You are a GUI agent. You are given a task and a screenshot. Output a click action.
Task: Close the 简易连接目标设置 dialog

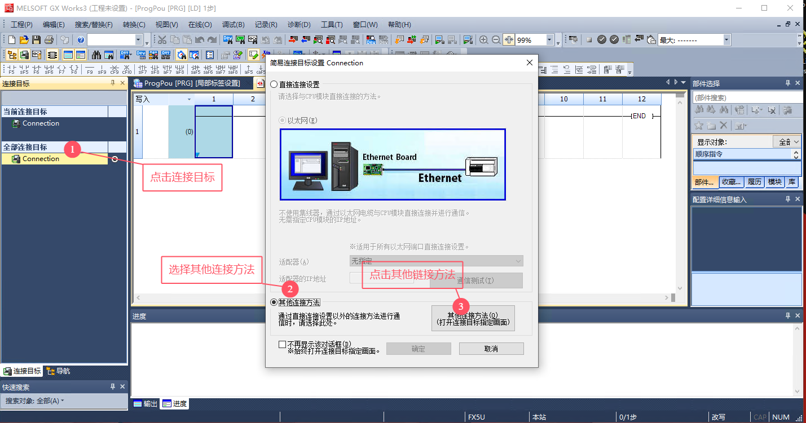(x=529, y=63)
